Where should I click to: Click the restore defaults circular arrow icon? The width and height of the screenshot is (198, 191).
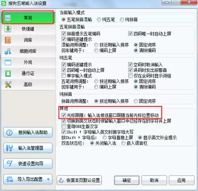pos(61,181)
